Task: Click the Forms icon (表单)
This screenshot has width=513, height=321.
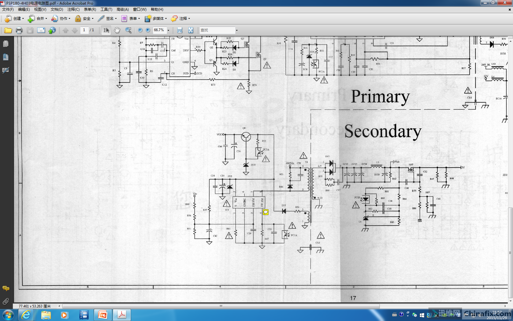Action: pos(124,19)
